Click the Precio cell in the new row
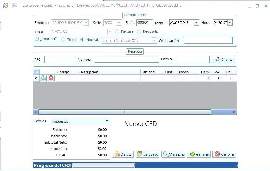 [188, 78]
